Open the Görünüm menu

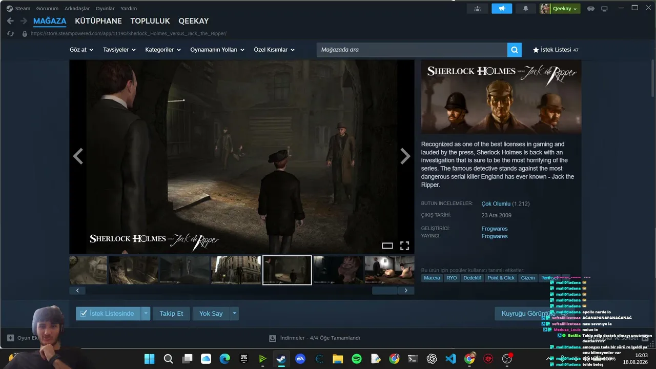point(47,8)
